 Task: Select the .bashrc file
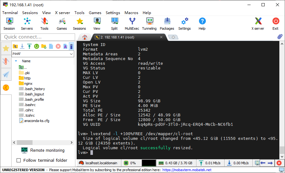pos(27,105)
